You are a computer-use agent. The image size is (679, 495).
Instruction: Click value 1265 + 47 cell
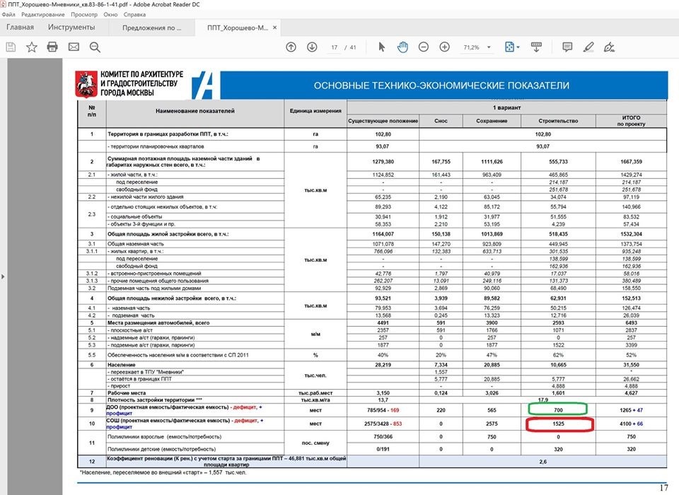coord(631,409)
